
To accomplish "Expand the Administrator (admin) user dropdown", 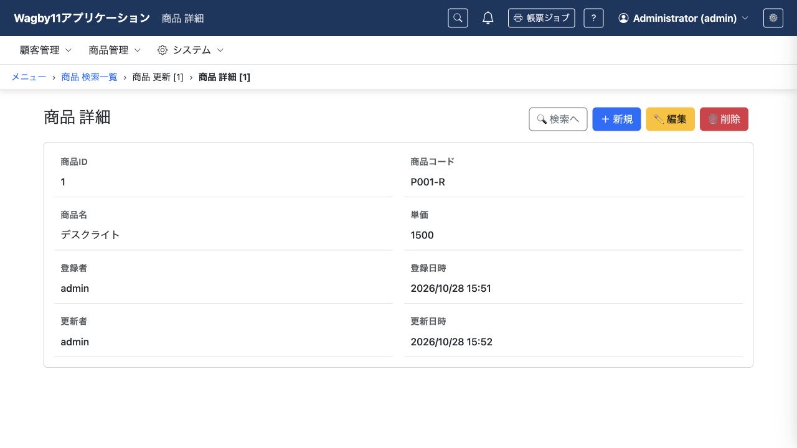I will [684, 18].
